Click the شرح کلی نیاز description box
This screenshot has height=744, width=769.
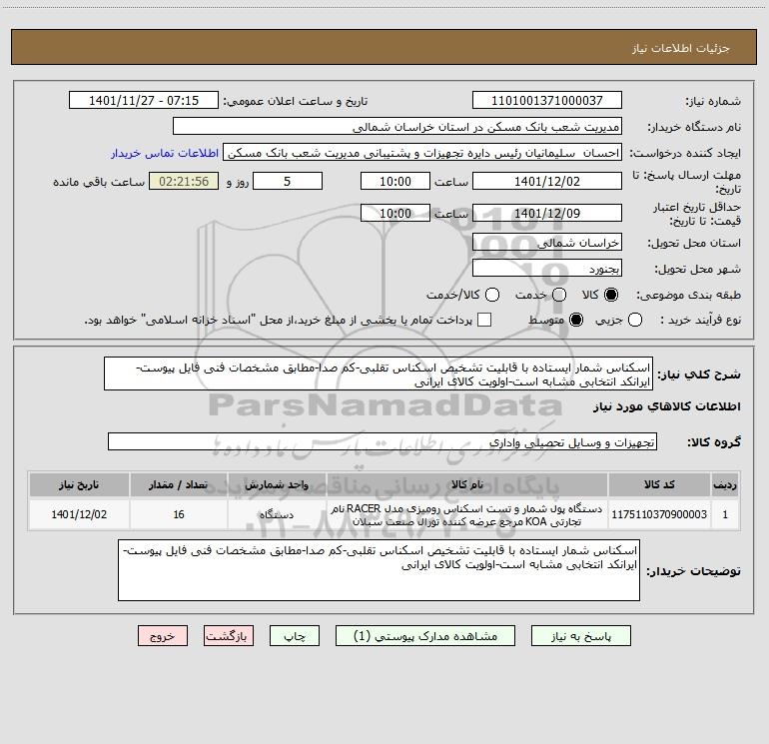coord(379,373)
